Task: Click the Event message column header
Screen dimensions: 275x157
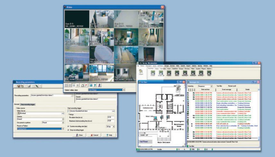Action: tap(227, 89)
